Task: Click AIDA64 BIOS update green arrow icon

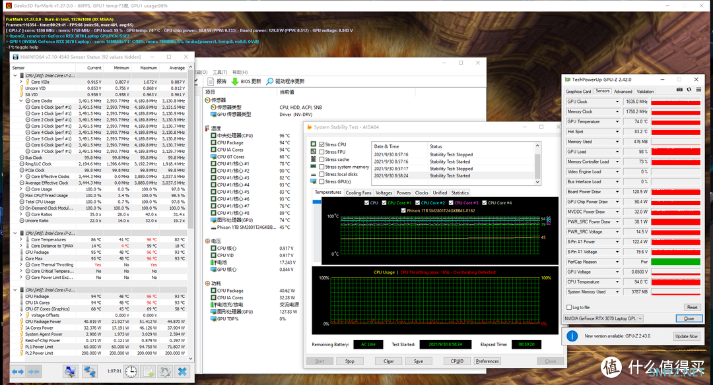Action: (235, 81)
